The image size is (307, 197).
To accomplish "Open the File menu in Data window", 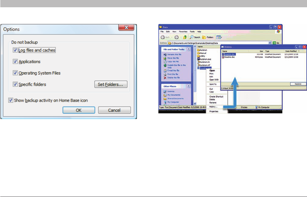I will (162, 32).
